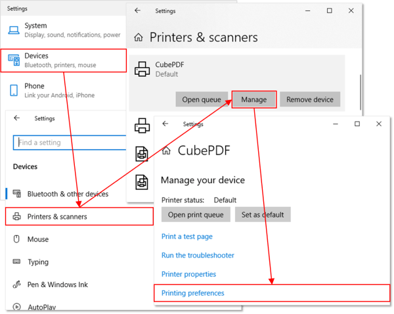The image size is (394, 314).
Task: Select fourth printer with document icon
Action: tap(142, 182)
